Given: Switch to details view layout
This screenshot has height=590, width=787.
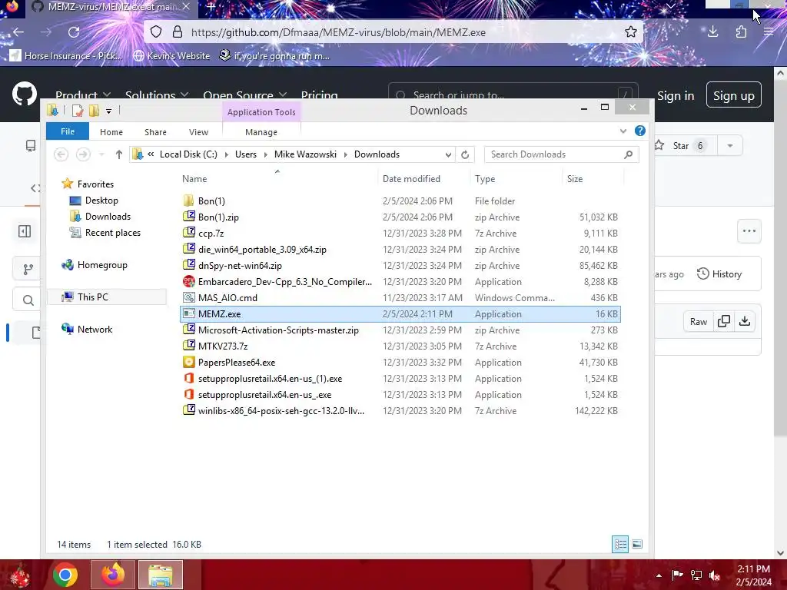Looking at the screenshot, I should [x=620, y=544].
